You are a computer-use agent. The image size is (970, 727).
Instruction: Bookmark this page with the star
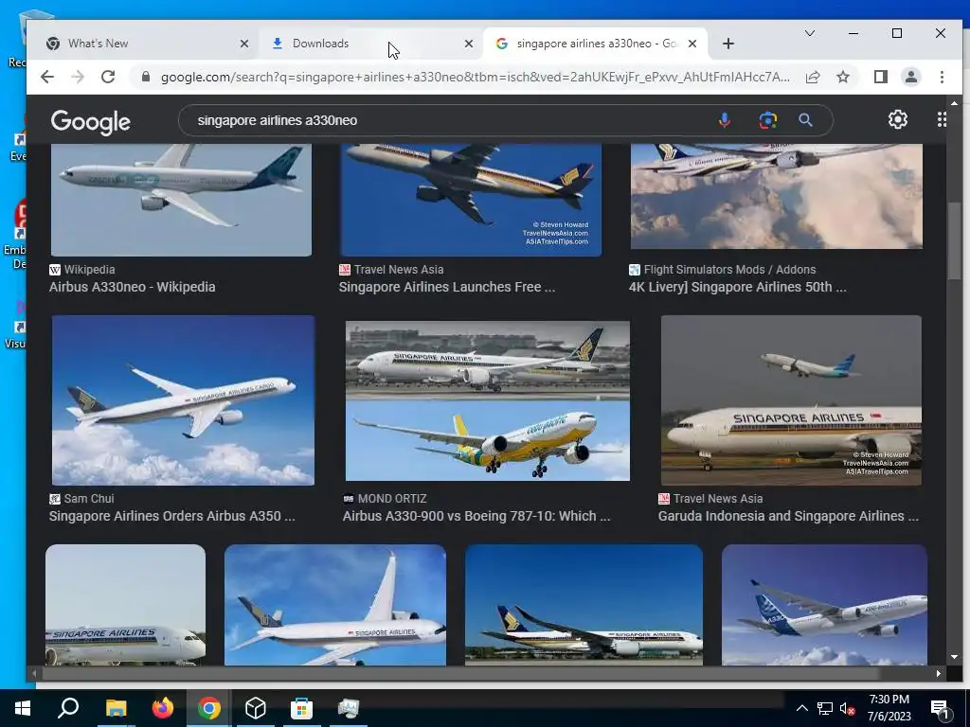[842, 77]
